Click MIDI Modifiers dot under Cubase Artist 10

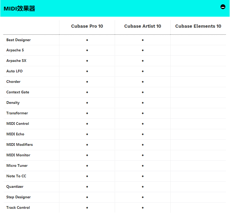[x=143, y=144]
